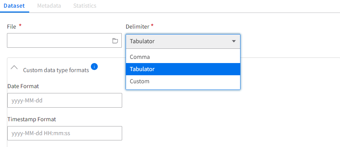Image resolution: width=340 pixels, height=147 pixels.
Task: Click the Date Format label
Action: [x=23, y=86]
